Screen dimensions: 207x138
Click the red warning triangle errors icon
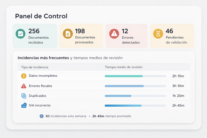point(114,34)
